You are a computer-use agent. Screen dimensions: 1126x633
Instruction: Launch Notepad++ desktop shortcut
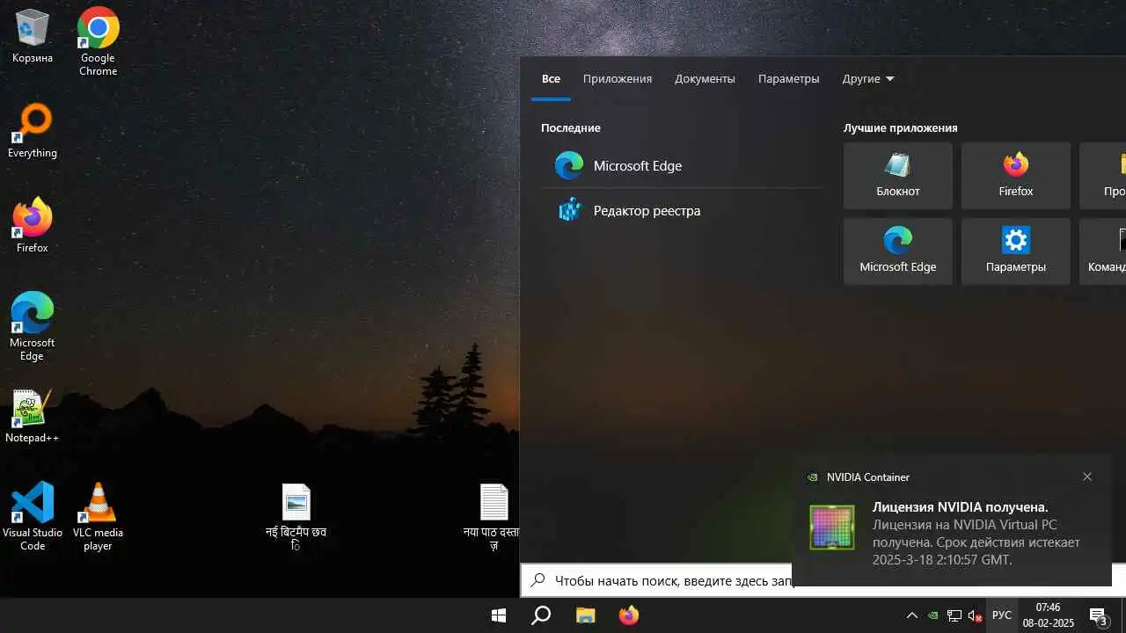click(x=33, y=416)
